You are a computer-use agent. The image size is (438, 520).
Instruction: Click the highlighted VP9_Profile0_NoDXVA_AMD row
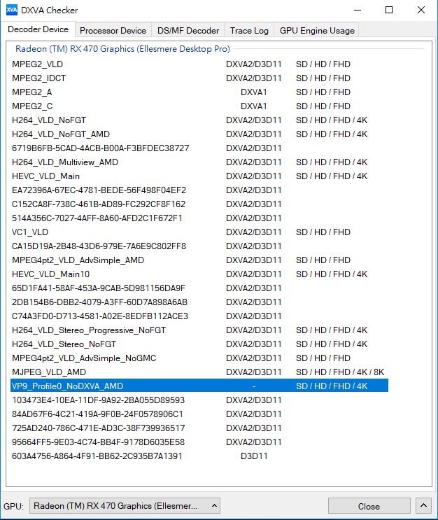point(199,386)
